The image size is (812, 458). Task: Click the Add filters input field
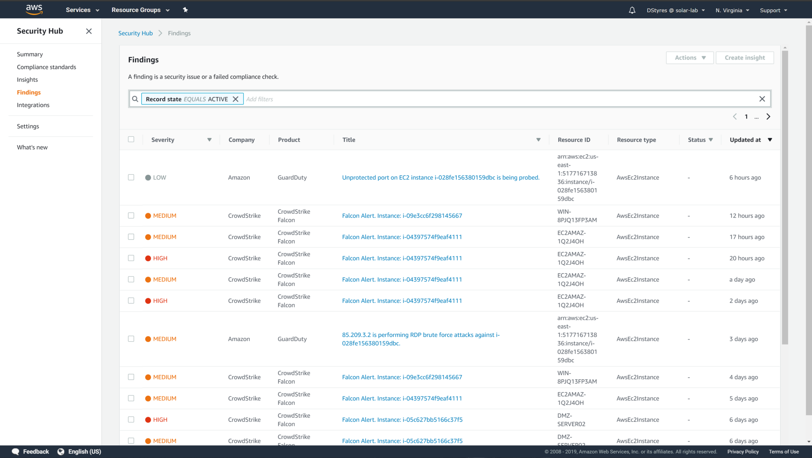pos(278,99)
